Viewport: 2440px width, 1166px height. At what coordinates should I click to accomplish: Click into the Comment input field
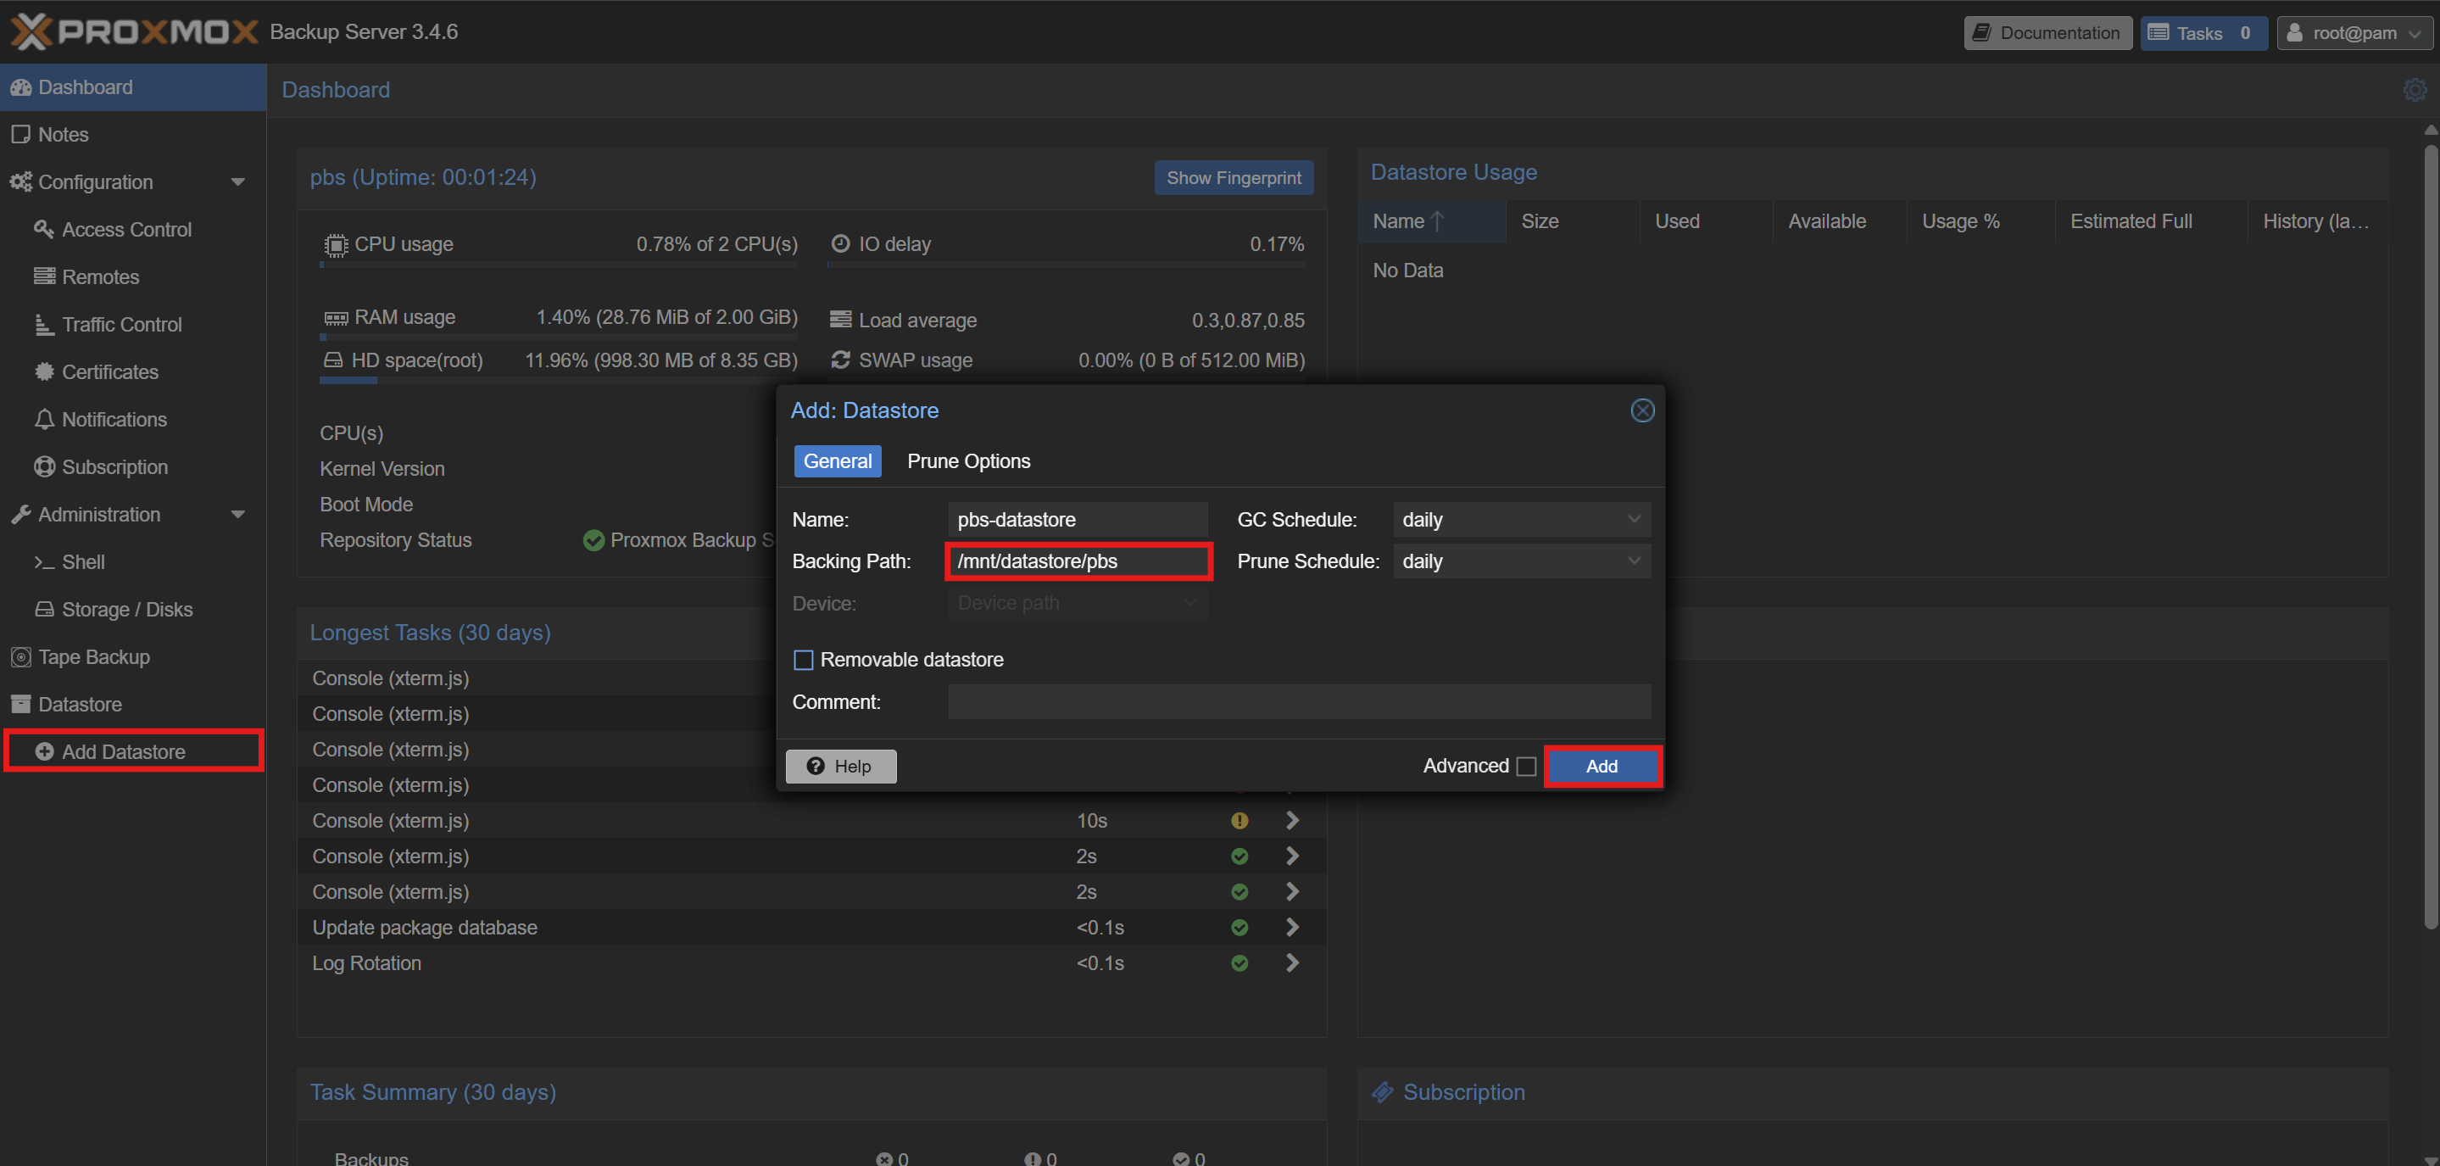pyautogui.click(x=1299, y=702)
